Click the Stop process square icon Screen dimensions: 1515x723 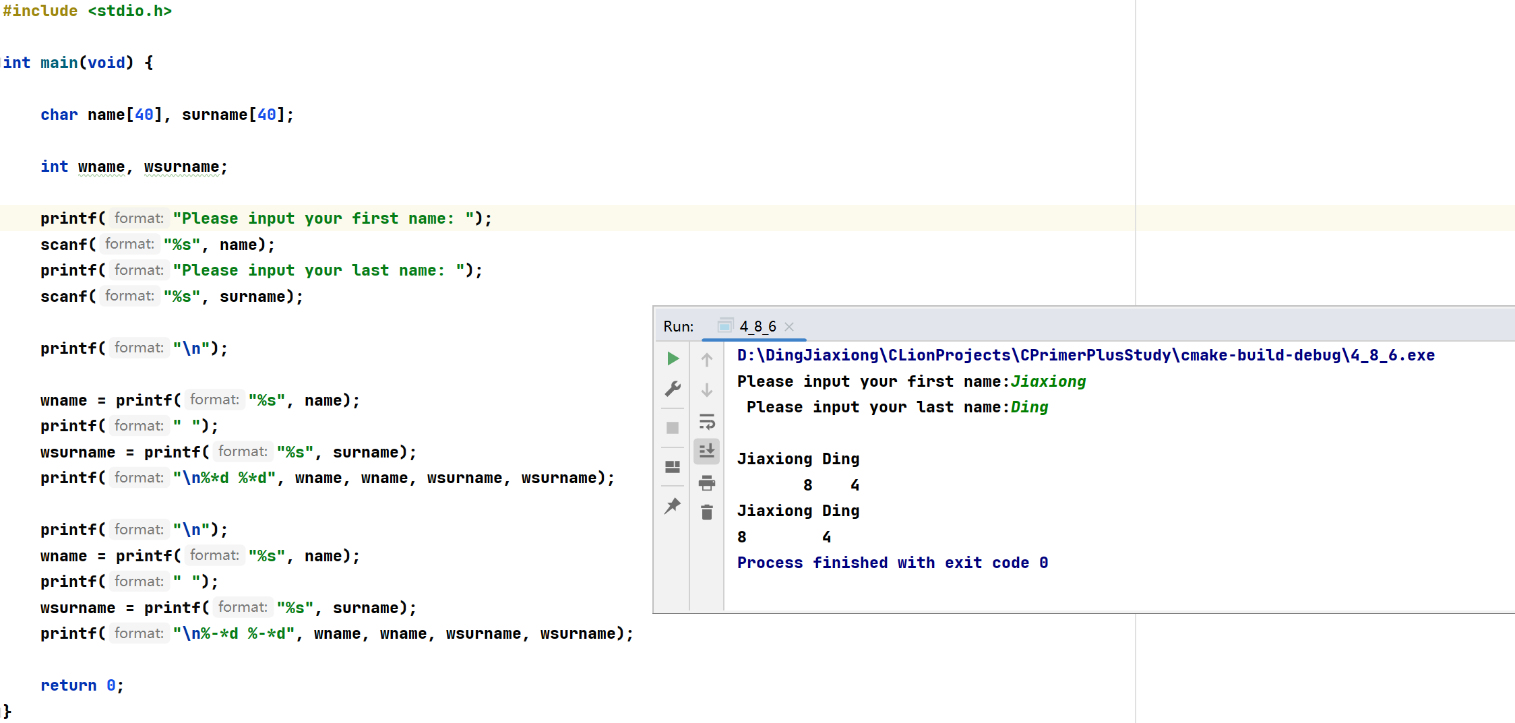[x=673, y=428]
